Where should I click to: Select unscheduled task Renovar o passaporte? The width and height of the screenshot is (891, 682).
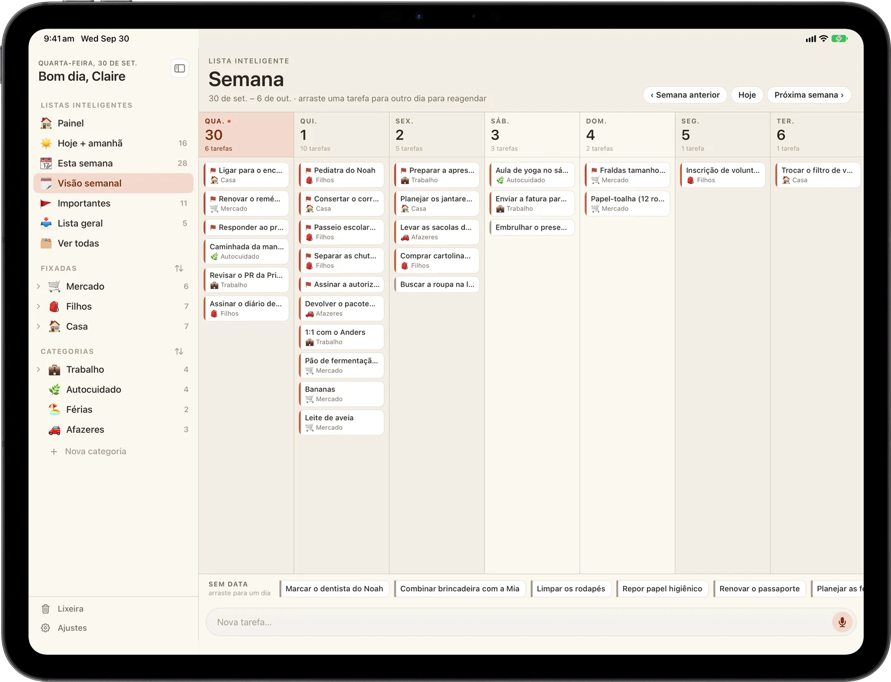click(760, 589)
